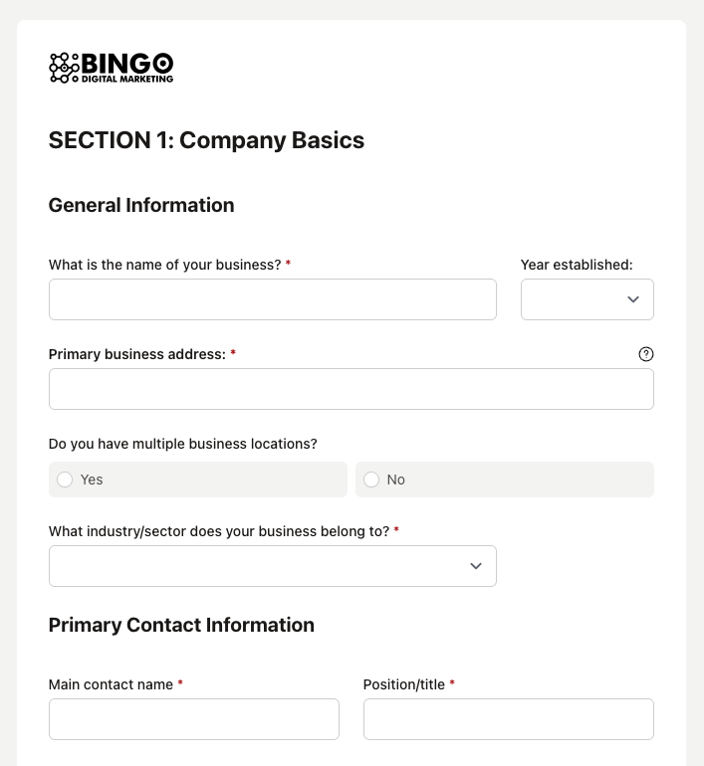Focus the Position/title input field

[508, 719]
